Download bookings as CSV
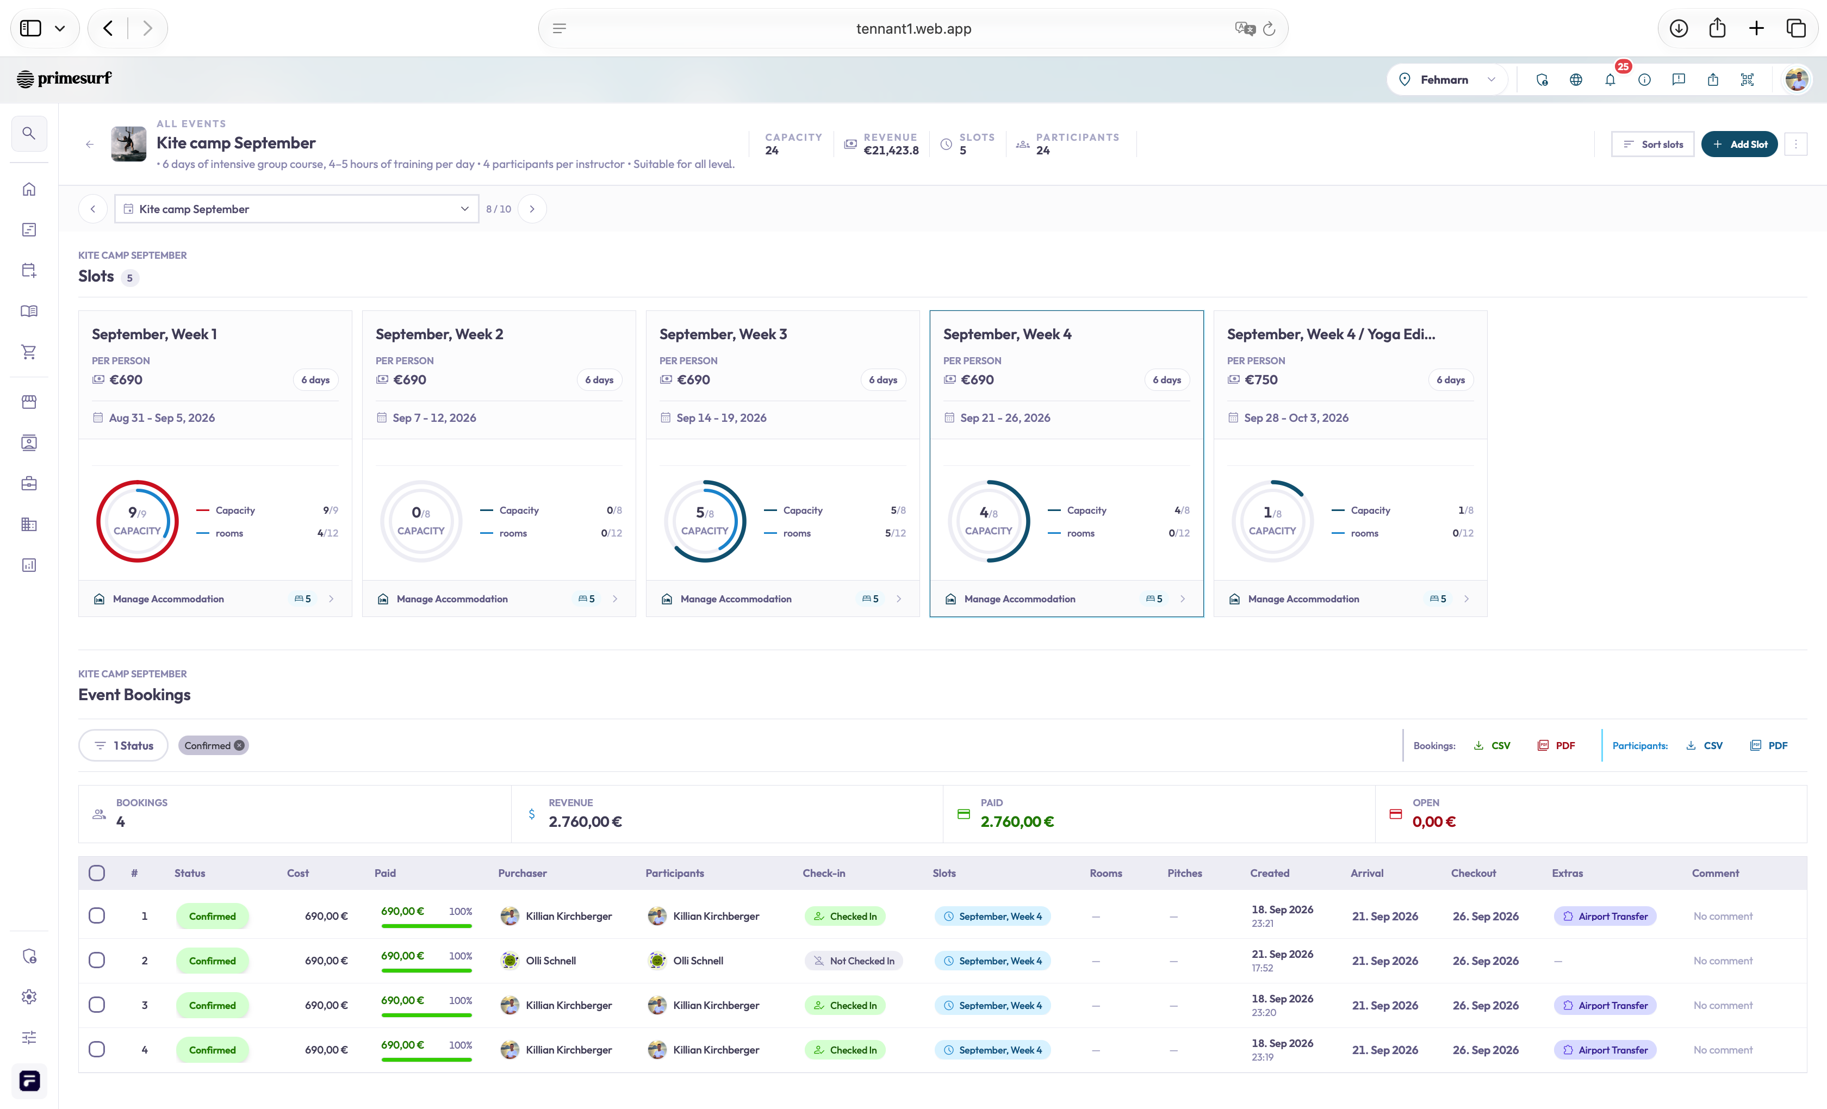The width and height of the screenshot is (1827, 1109). pos(1492,746)
